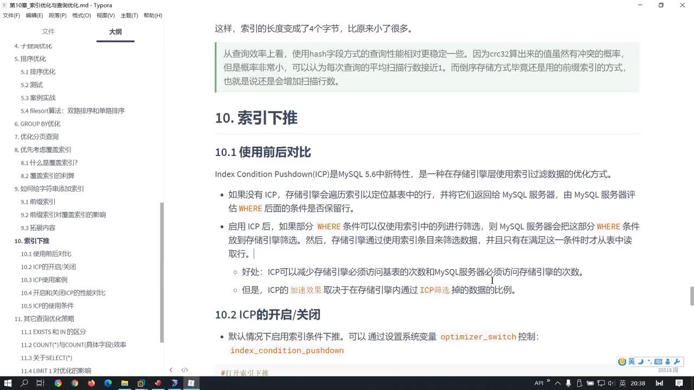
Task: Jump to outline item 5. 排序优化
Action: 30,58
